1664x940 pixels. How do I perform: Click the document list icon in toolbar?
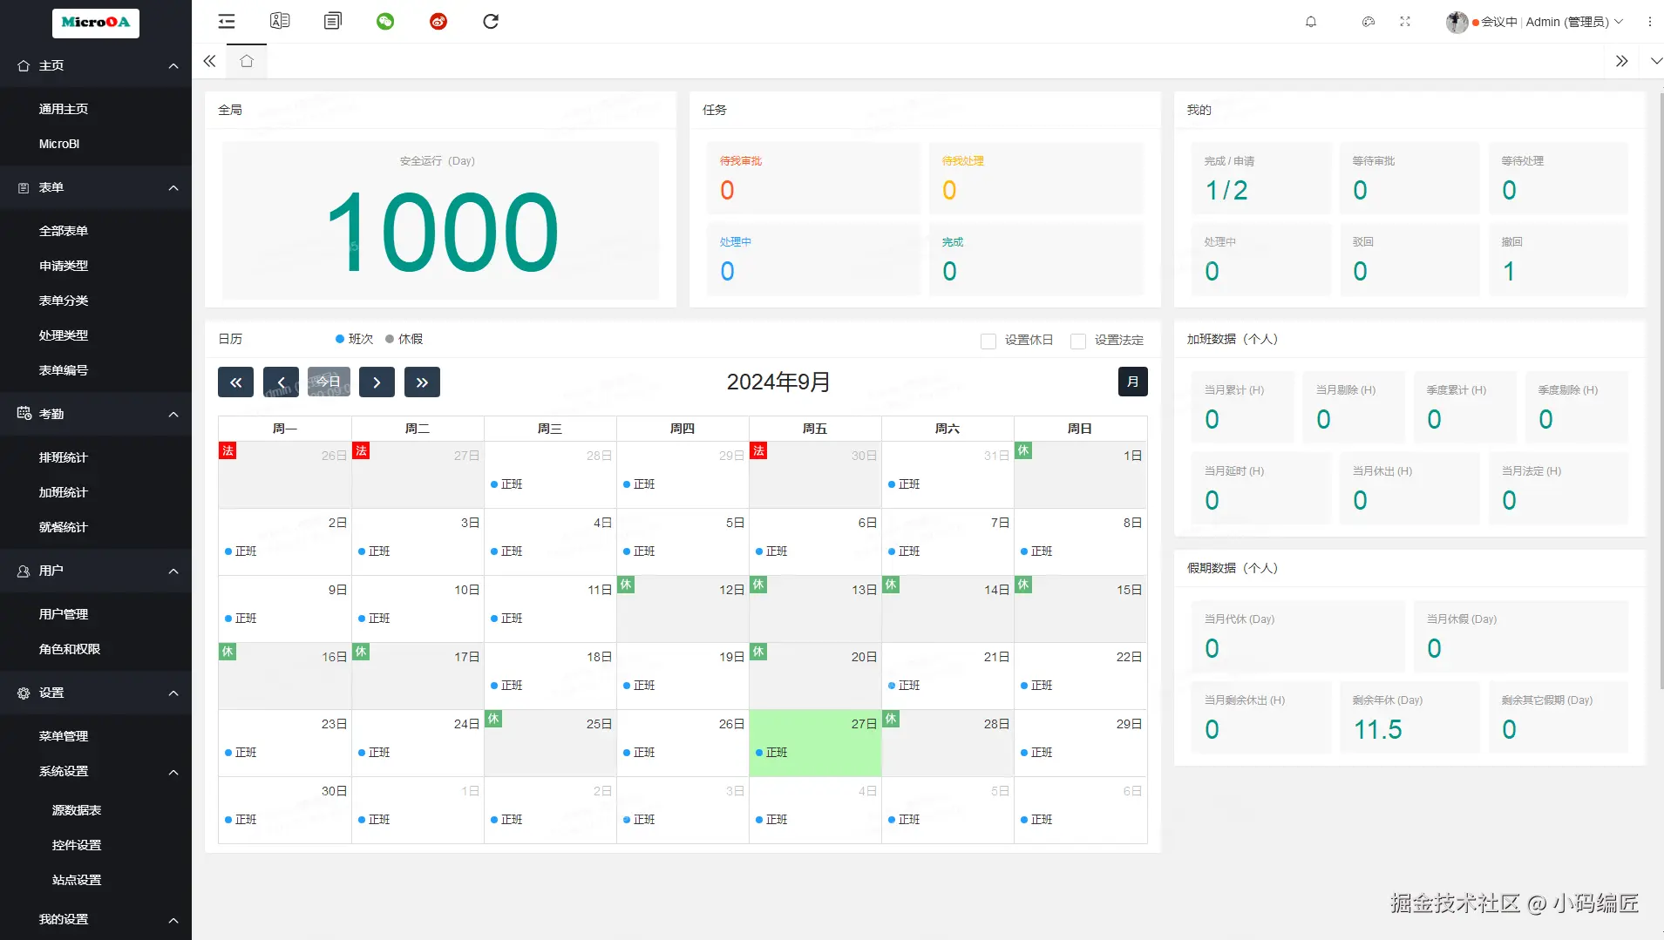[333, 21]
